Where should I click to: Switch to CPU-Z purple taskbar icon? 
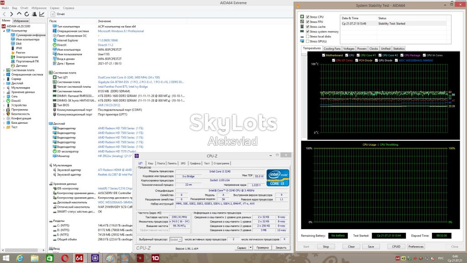pyautogui.click(x=95, y=258)
